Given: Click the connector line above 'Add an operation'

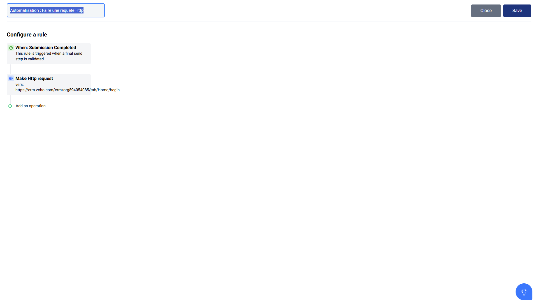Looking at the screenshot, I should point(10,99).
